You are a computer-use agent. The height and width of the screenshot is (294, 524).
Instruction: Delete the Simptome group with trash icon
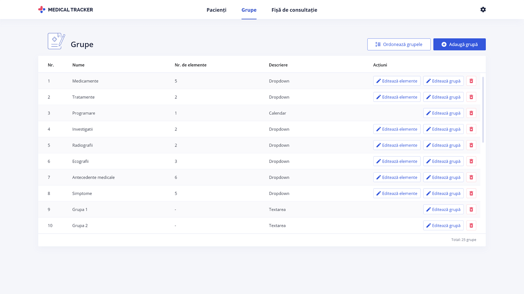point(471,193)
